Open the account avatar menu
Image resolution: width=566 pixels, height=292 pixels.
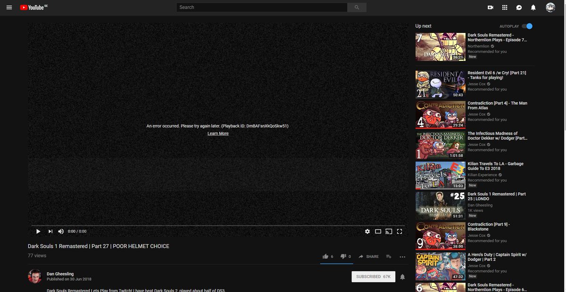click(550, 8)
